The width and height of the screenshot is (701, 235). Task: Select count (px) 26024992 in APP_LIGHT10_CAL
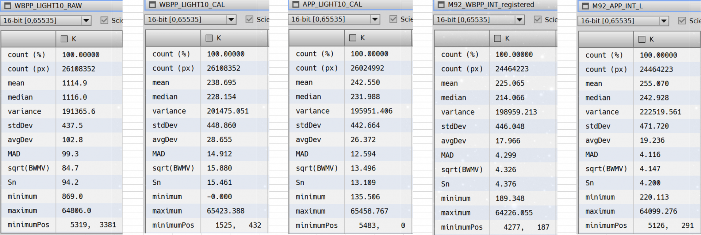[367, 68]
